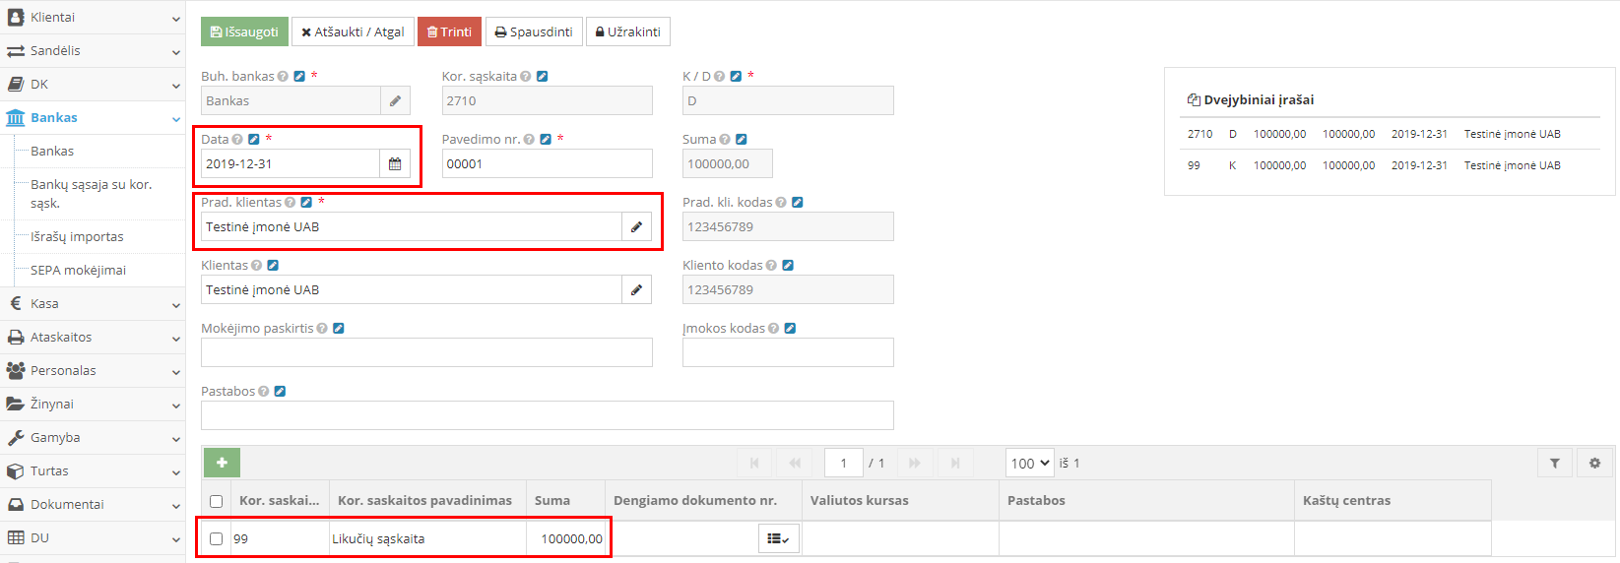Toggle the select-all checkbox in table header
This screenshot has width=1620, height=563.
(x=217, y=501)
